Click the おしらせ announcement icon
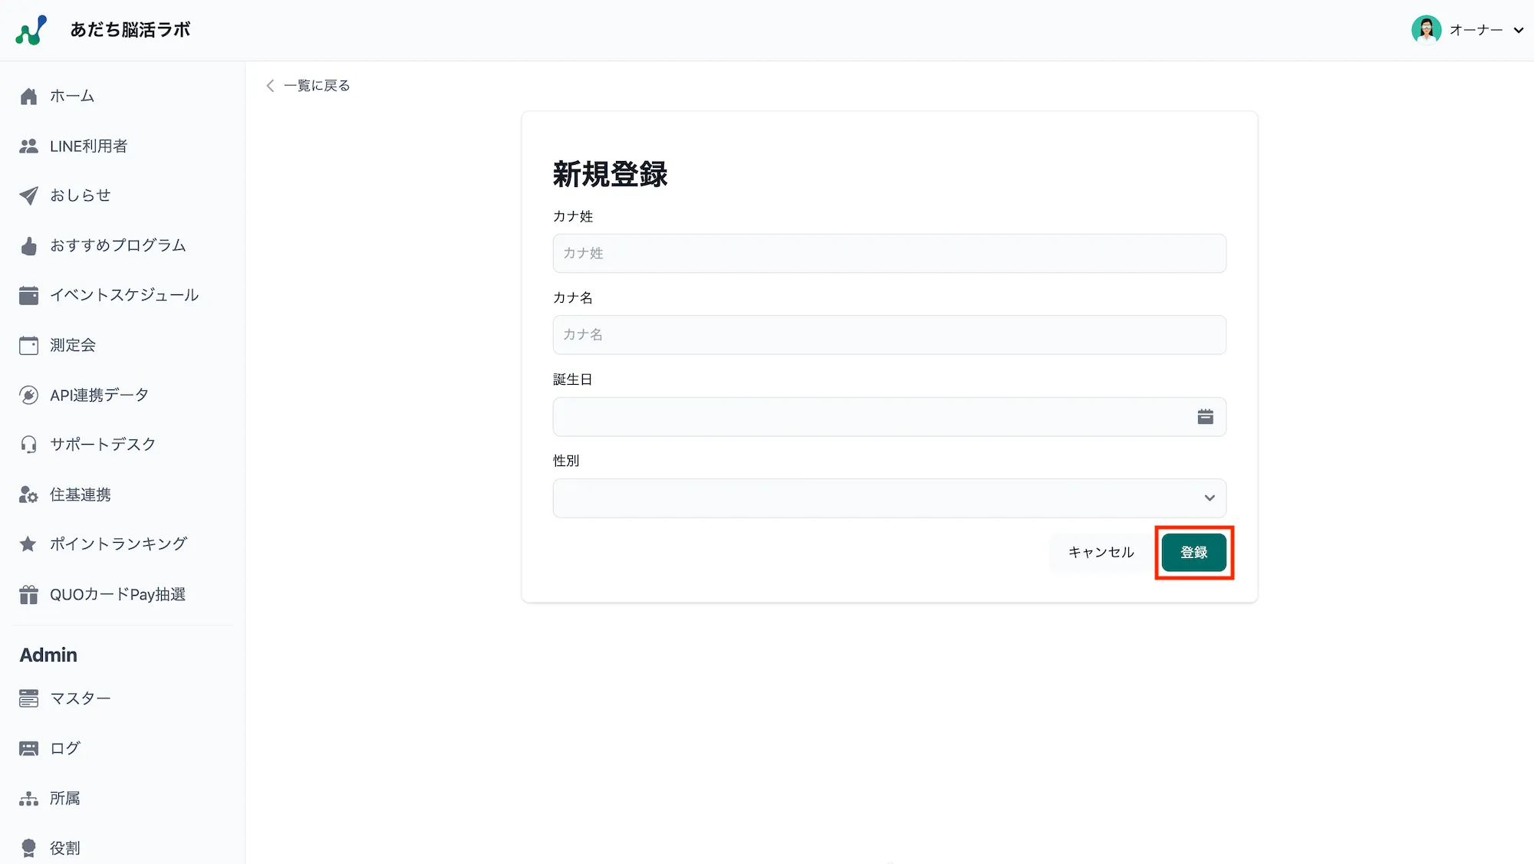1534x864 pixels. click(28, 195)
